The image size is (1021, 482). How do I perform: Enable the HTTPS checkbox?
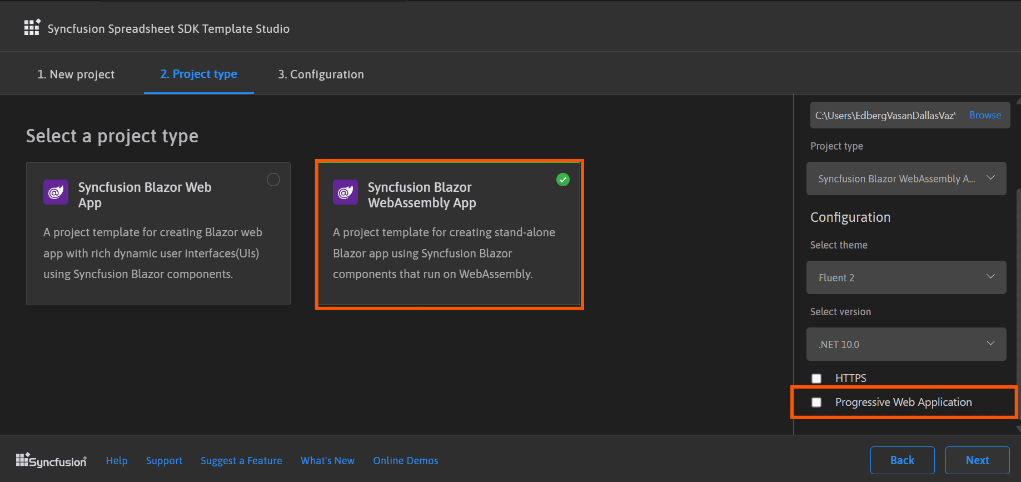[x=816, y=379]
